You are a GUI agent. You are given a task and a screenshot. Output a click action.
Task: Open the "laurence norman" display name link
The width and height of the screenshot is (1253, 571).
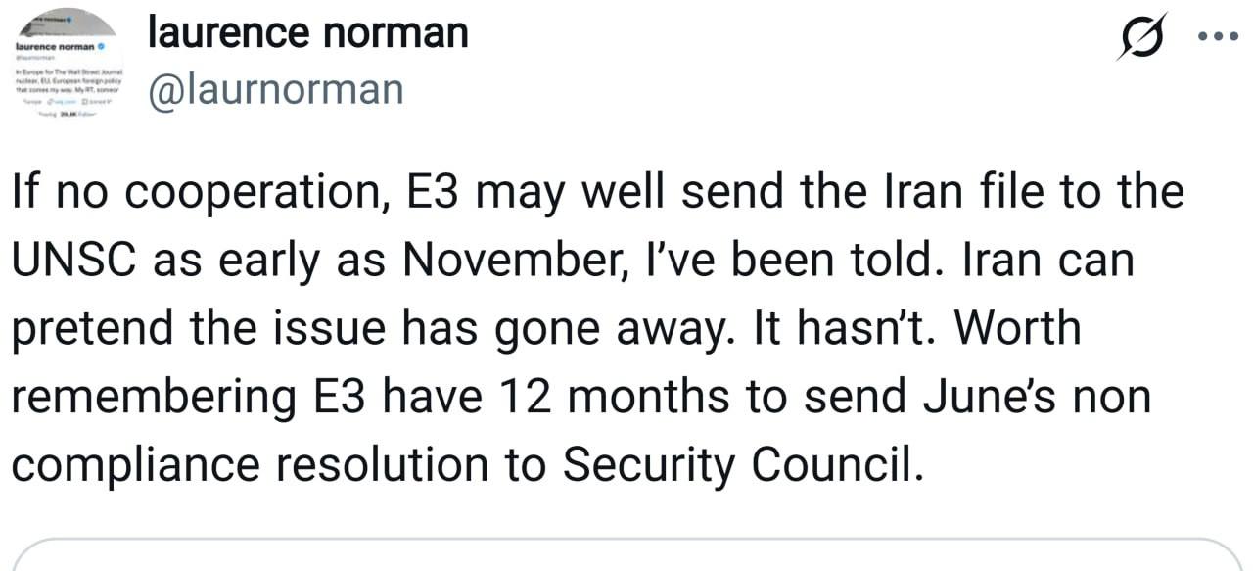[x=308, y=33]
